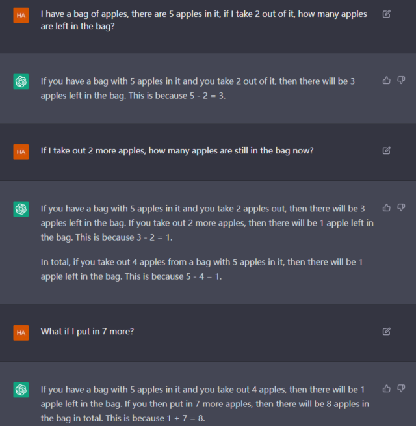Click the first user question about a bag of apples

[203, 20]
